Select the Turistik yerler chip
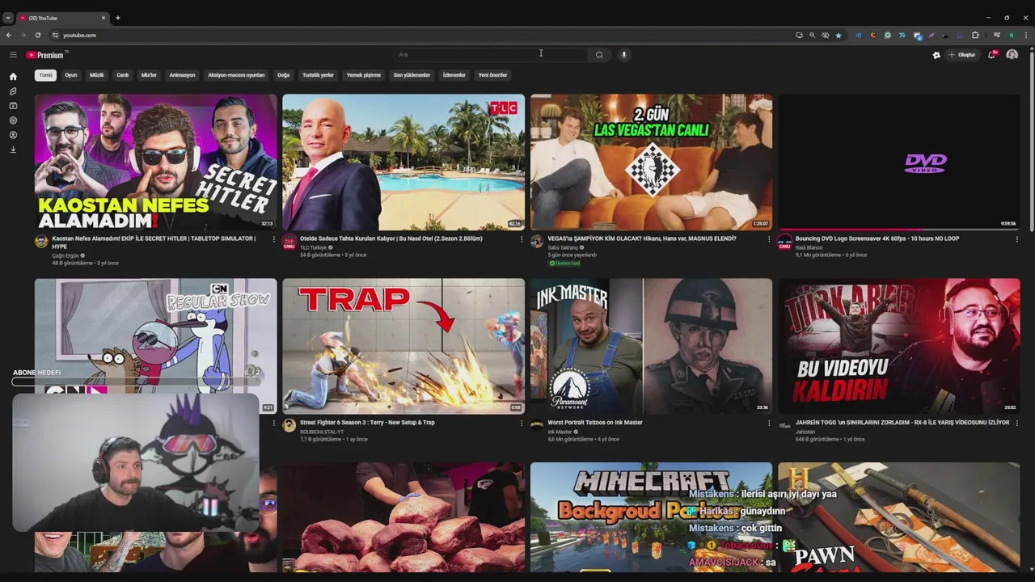The width and height of the screenshot is (1035, 582). coord(318,75)
